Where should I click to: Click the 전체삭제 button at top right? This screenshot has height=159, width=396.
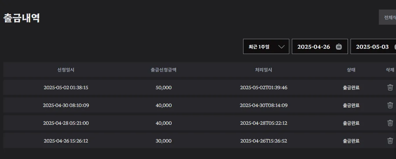[387, 17]
